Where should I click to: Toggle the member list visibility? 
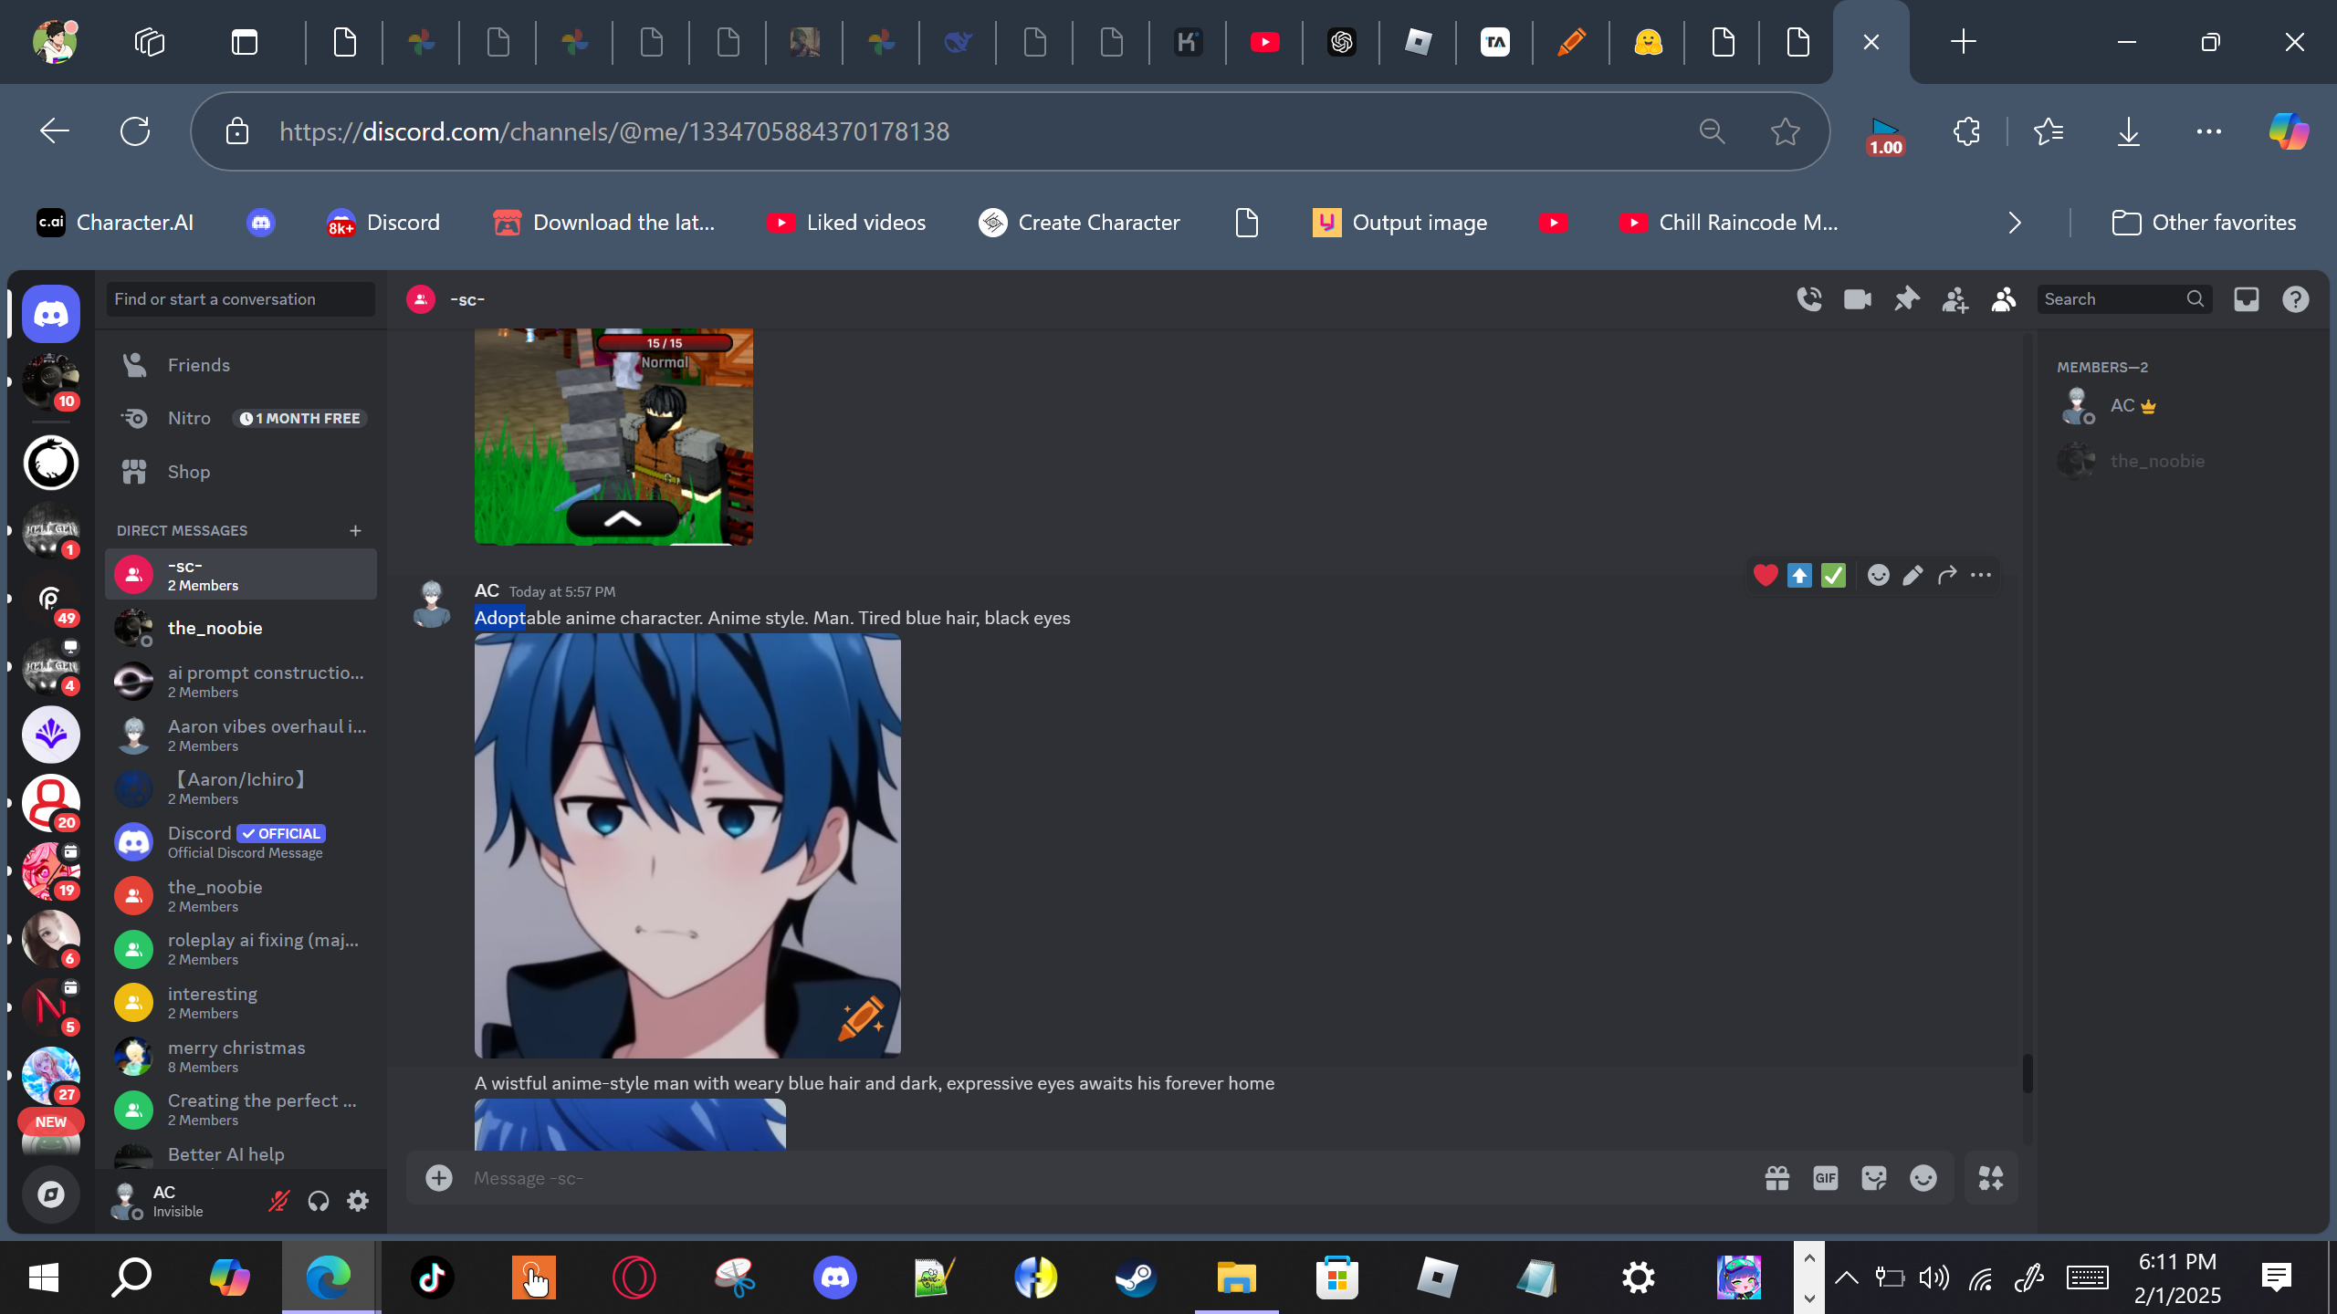[2003, 299]
